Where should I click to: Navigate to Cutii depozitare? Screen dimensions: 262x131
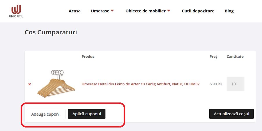click(198, 11)
